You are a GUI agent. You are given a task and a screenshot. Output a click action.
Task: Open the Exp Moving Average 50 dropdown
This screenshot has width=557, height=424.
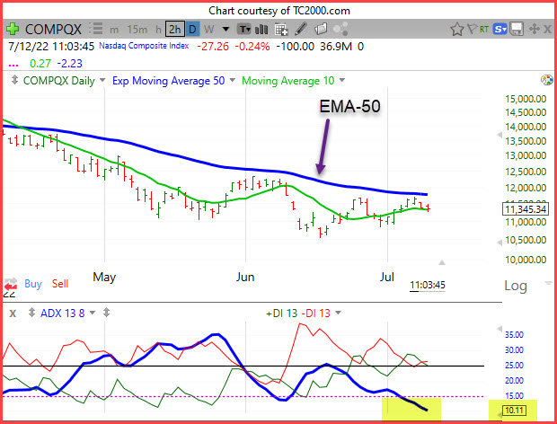(233, 80)
